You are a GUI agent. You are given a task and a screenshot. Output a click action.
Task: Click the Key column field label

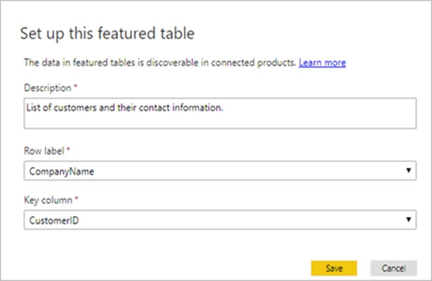click(x=48, y=200)
